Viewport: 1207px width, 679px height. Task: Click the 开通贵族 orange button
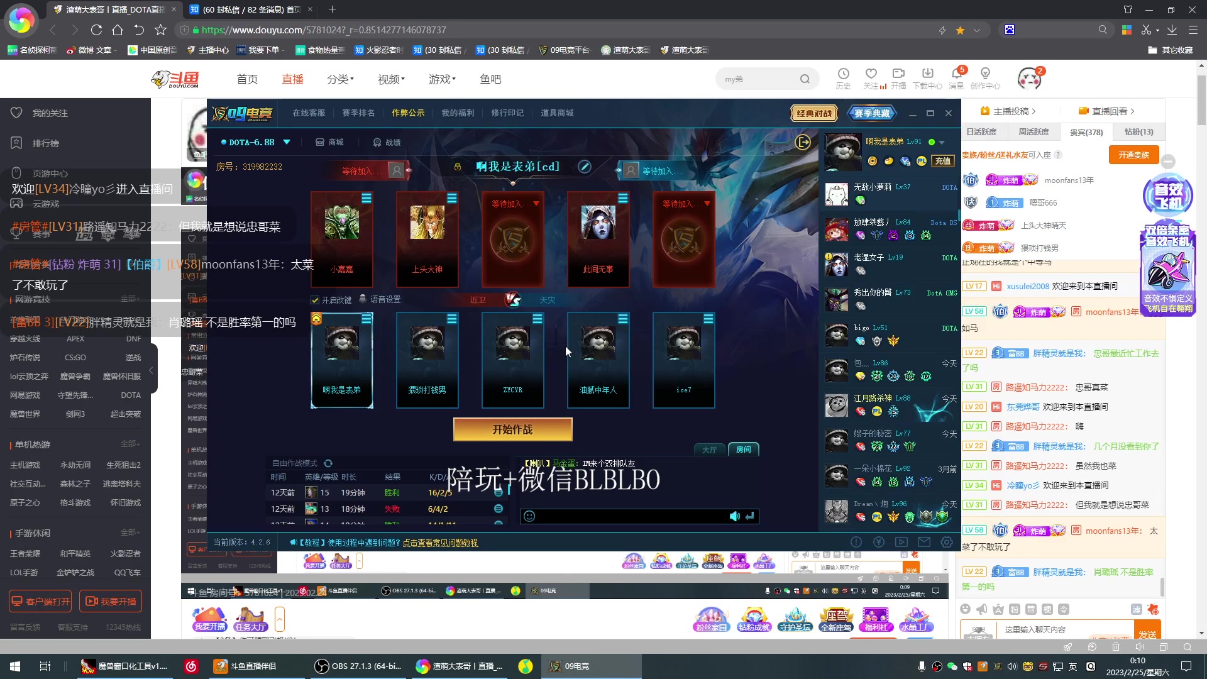(1133, 155)
